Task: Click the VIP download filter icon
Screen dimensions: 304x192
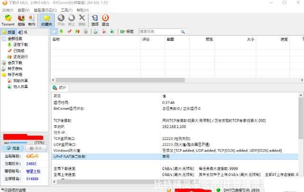Action: click(85, 31)
